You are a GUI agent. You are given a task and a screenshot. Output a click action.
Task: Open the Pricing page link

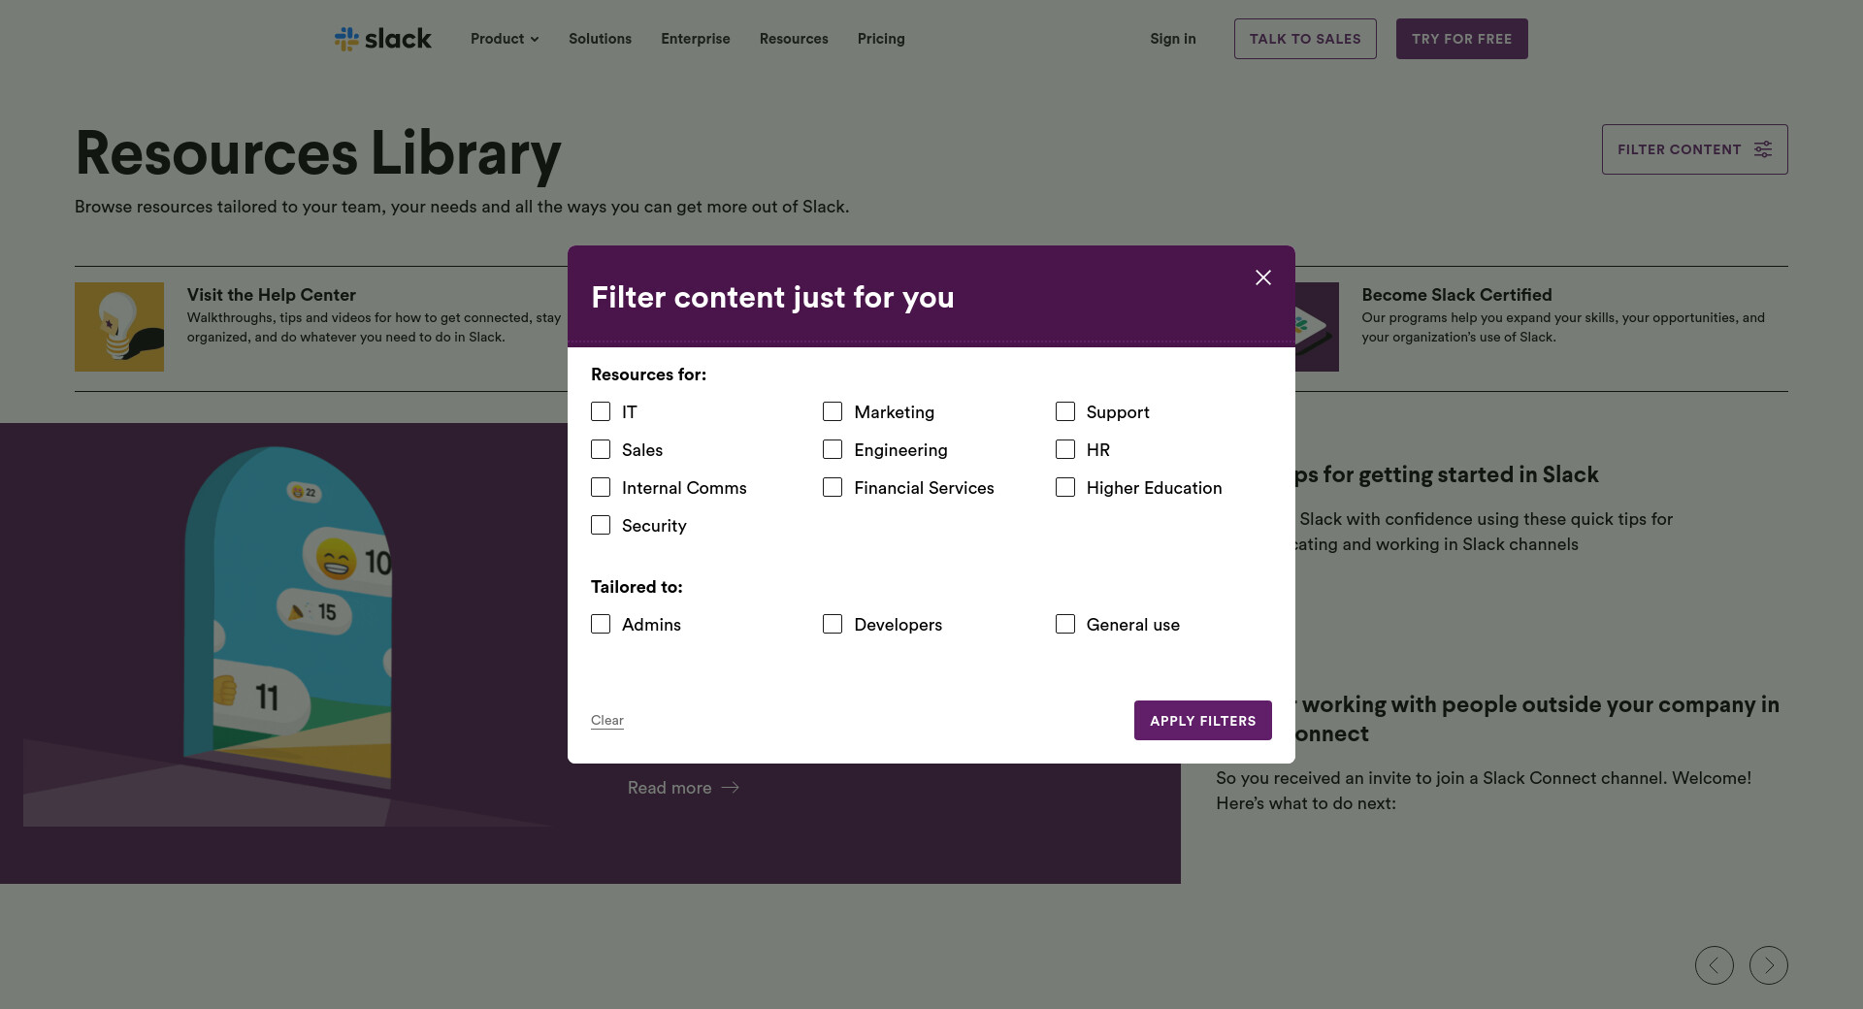(x=881, y=39)
